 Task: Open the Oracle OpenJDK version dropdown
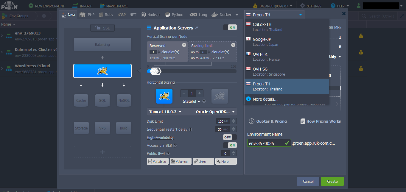[215, 112]
